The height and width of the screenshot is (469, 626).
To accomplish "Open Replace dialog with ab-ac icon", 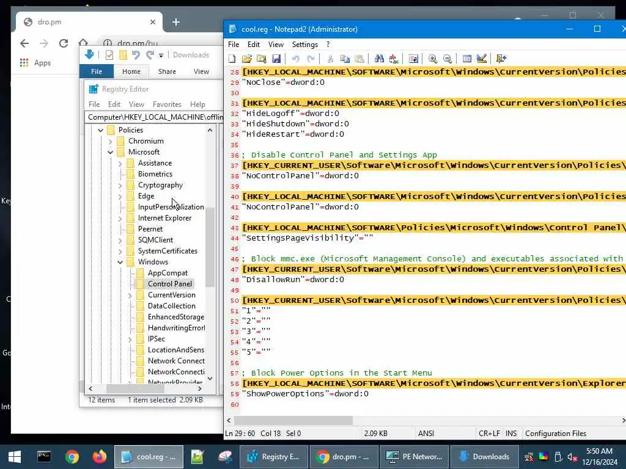I will 394,59.
